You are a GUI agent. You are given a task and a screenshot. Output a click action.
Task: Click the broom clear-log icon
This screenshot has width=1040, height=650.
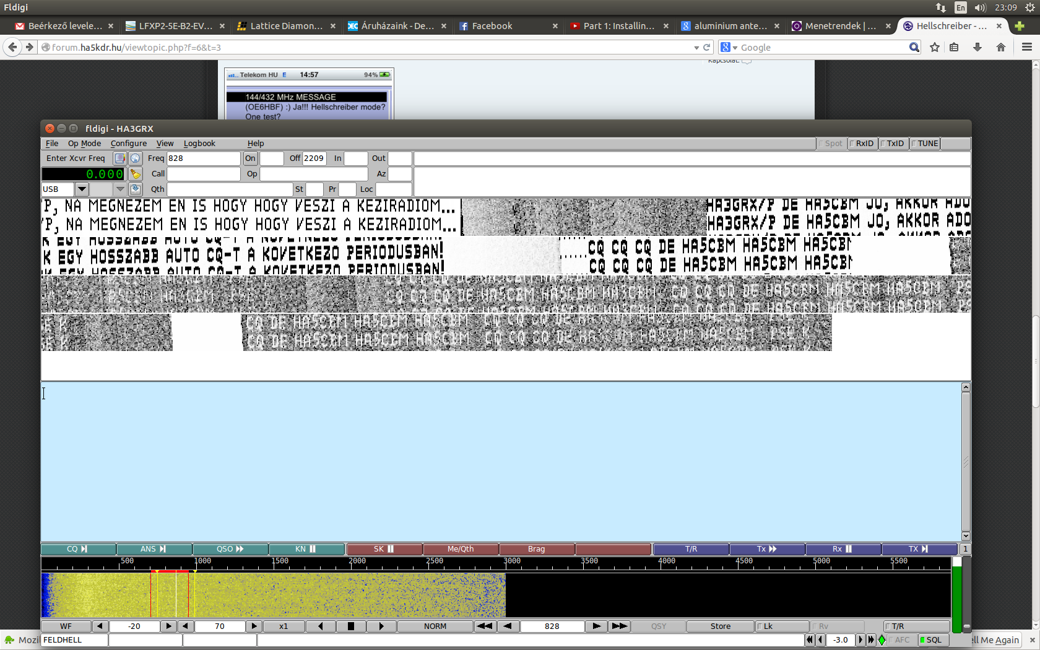[135, 174]
